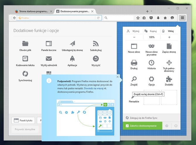Open the hamburger menu button
The width and height of the screenshot is (196, 145).
point(183,18)
